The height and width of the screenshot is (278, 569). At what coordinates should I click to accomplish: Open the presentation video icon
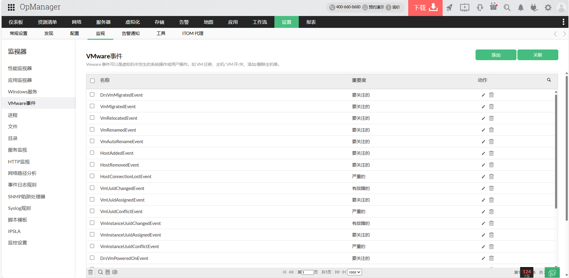pyautogui.click(x=465, y=7)
